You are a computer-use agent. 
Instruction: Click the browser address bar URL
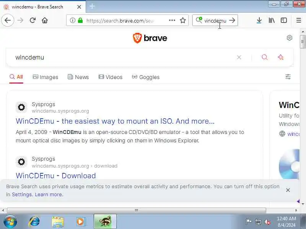coord(120,21)
